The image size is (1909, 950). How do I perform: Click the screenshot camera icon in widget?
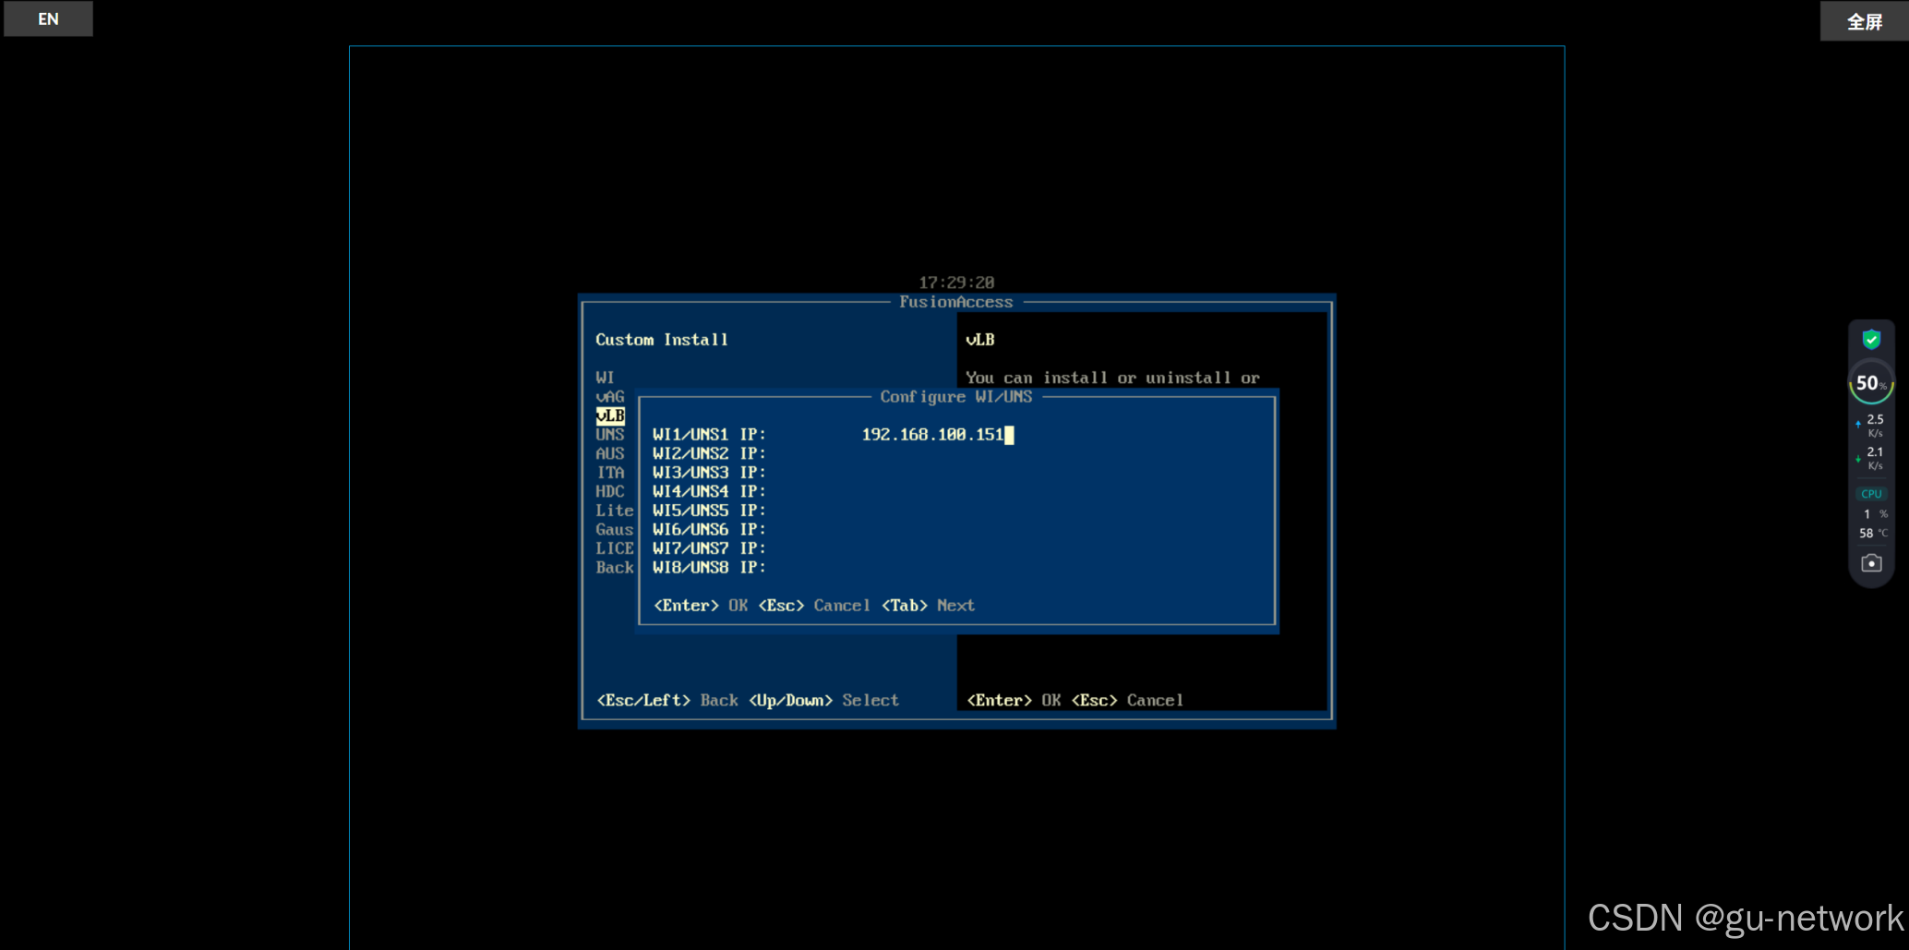pyautogui.click(x=1871, y=563)
